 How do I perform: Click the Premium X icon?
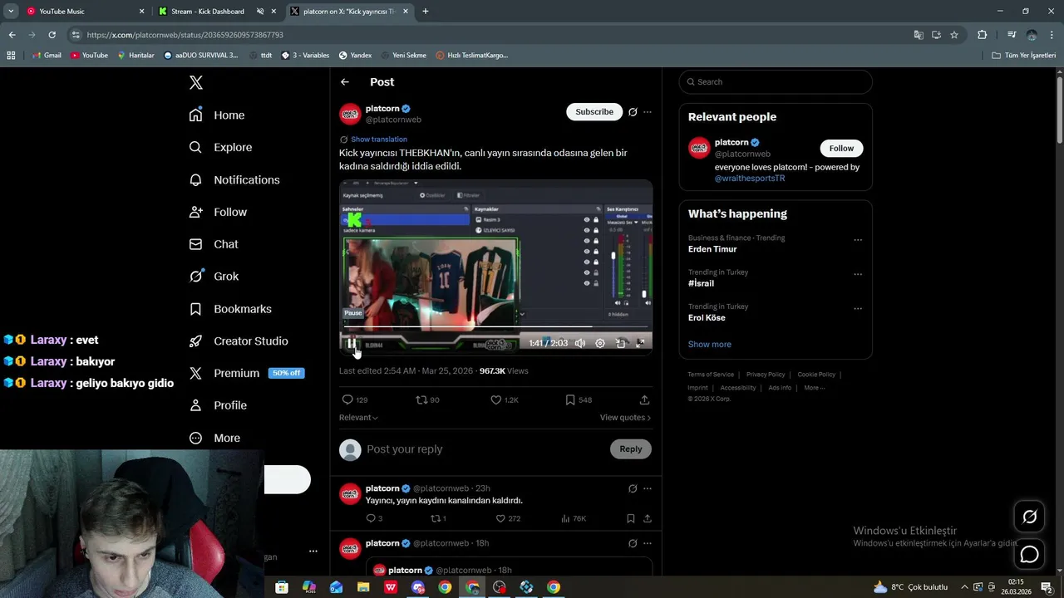click(x=195, y=373)
